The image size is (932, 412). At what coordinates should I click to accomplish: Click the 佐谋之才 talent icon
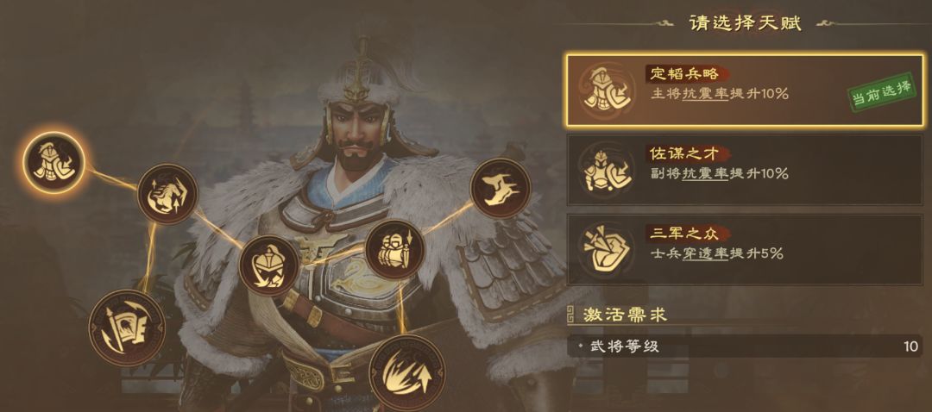click(x=607, y=169)
